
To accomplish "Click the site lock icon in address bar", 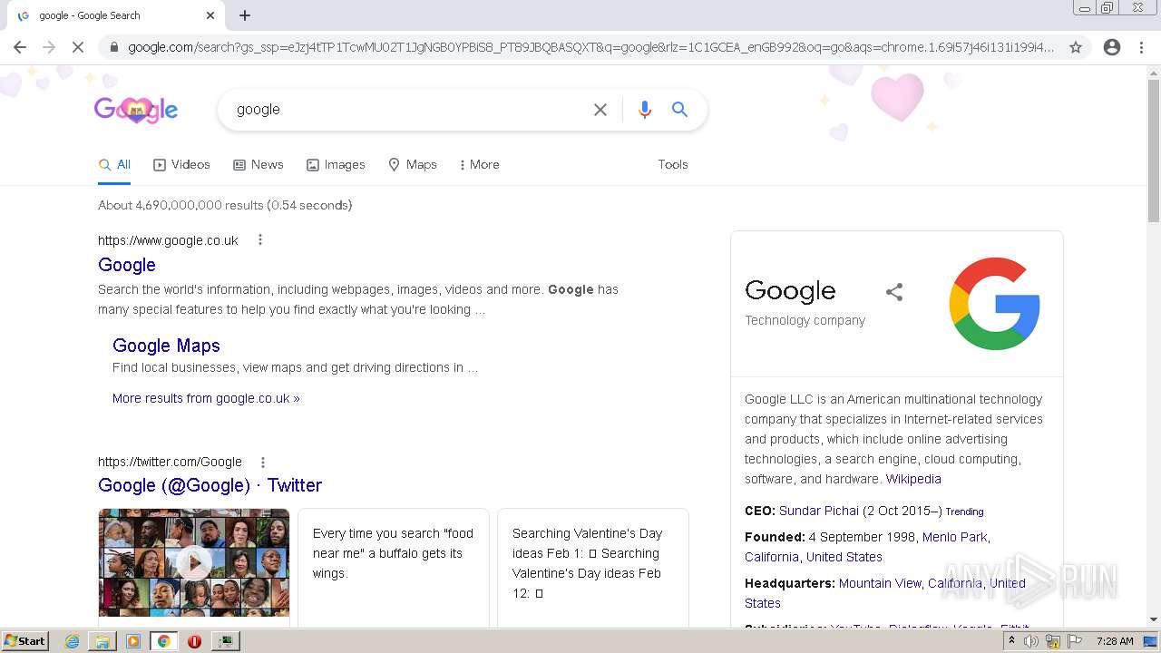I will click(x=113, y=47).
